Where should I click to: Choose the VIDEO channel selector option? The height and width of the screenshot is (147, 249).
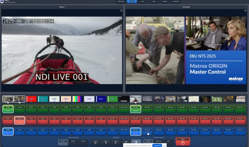click(x=73, y=142)
